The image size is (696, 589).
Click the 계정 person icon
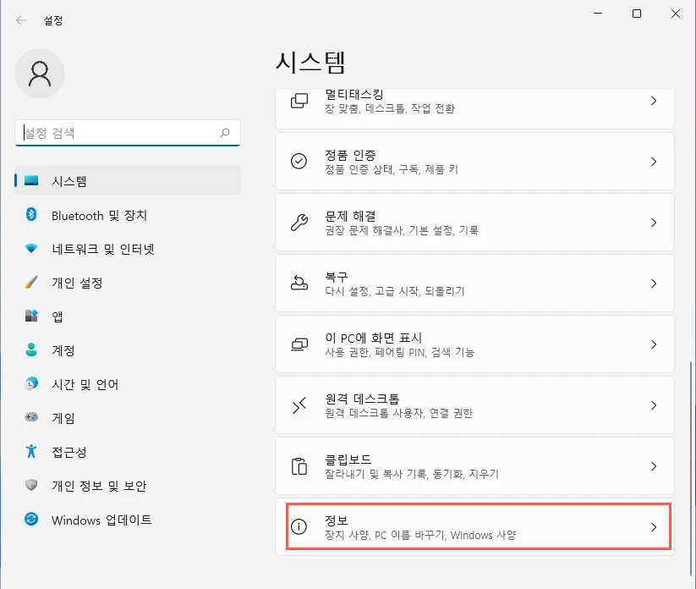(31, 350)
